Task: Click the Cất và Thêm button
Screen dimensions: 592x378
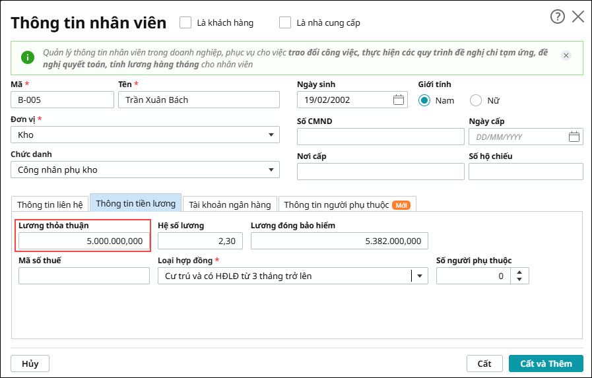Action: (x=546, y=363)
